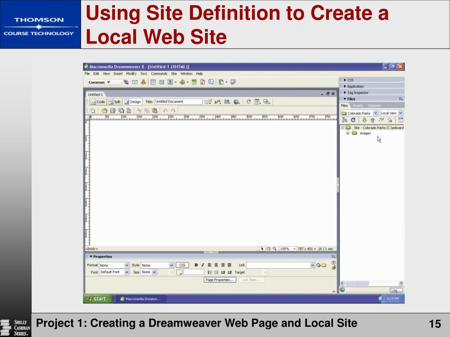Click Macromedia Dreamweaver taskbar button
This screenshot has height=337, width=450.
[141, 299]
